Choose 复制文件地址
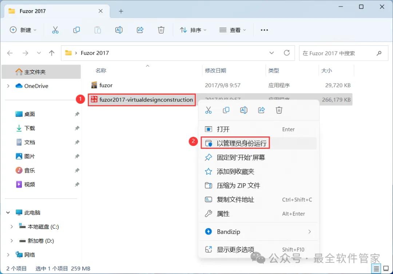Viewport: 393px width, 274px height. coord(258,200)
